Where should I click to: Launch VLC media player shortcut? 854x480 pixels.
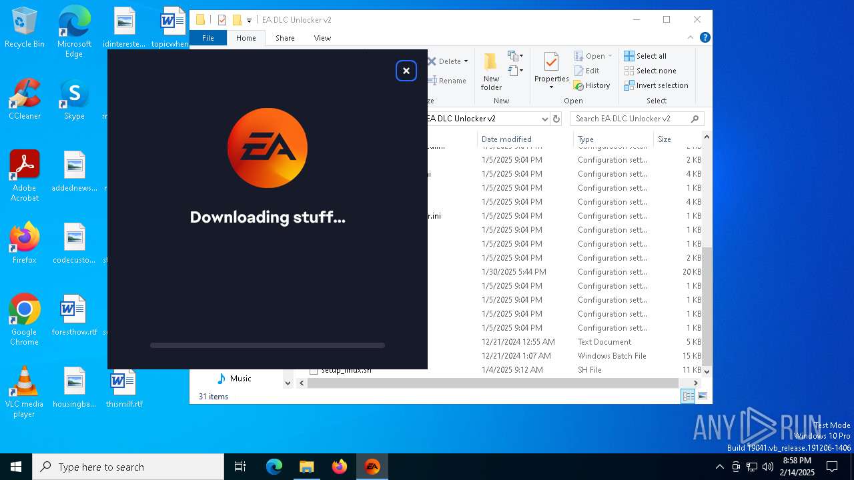(x=25, y=392)
